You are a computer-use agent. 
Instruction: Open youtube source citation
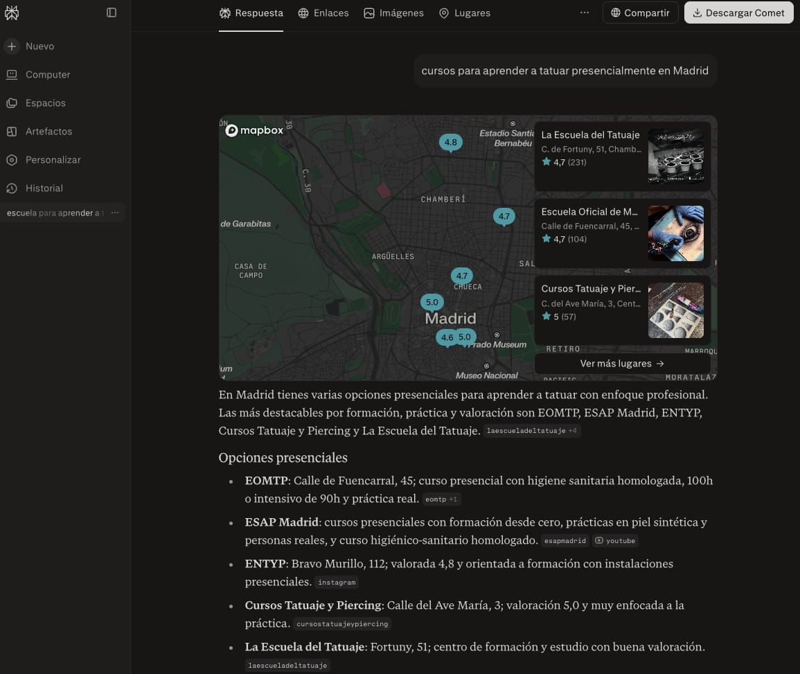(x=615, y=541)
